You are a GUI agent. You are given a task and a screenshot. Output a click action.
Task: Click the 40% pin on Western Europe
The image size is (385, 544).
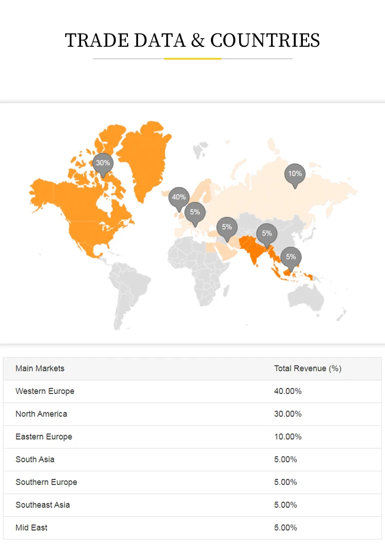(x=179, y=198)
